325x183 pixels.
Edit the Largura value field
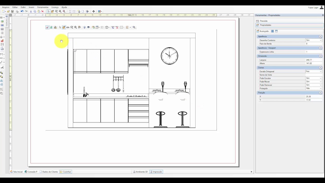pos(314,60)
